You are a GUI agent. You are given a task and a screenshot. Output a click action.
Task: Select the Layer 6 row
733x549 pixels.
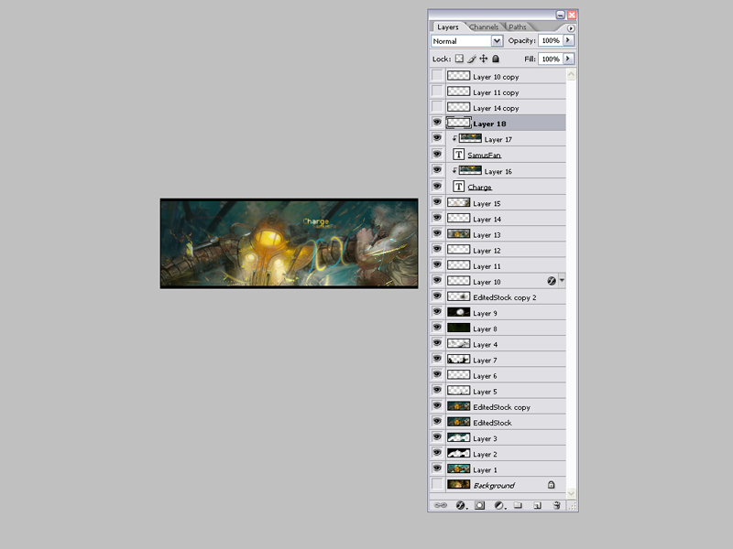(x=498, y=375)
